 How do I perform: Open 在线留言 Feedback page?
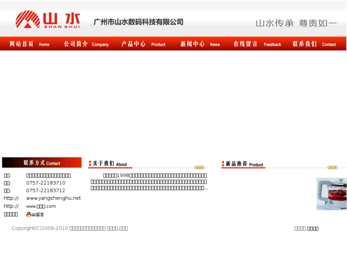click(x=257, y=44)
